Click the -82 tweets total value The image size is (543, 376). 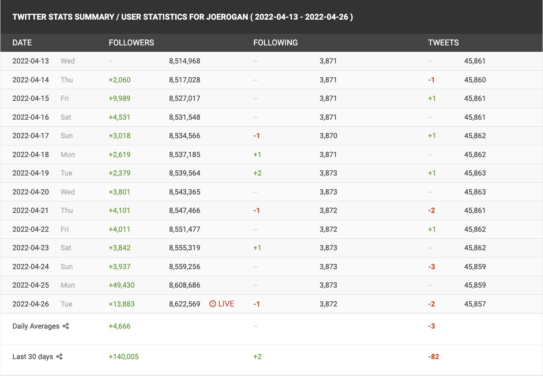tap(433, 357)
